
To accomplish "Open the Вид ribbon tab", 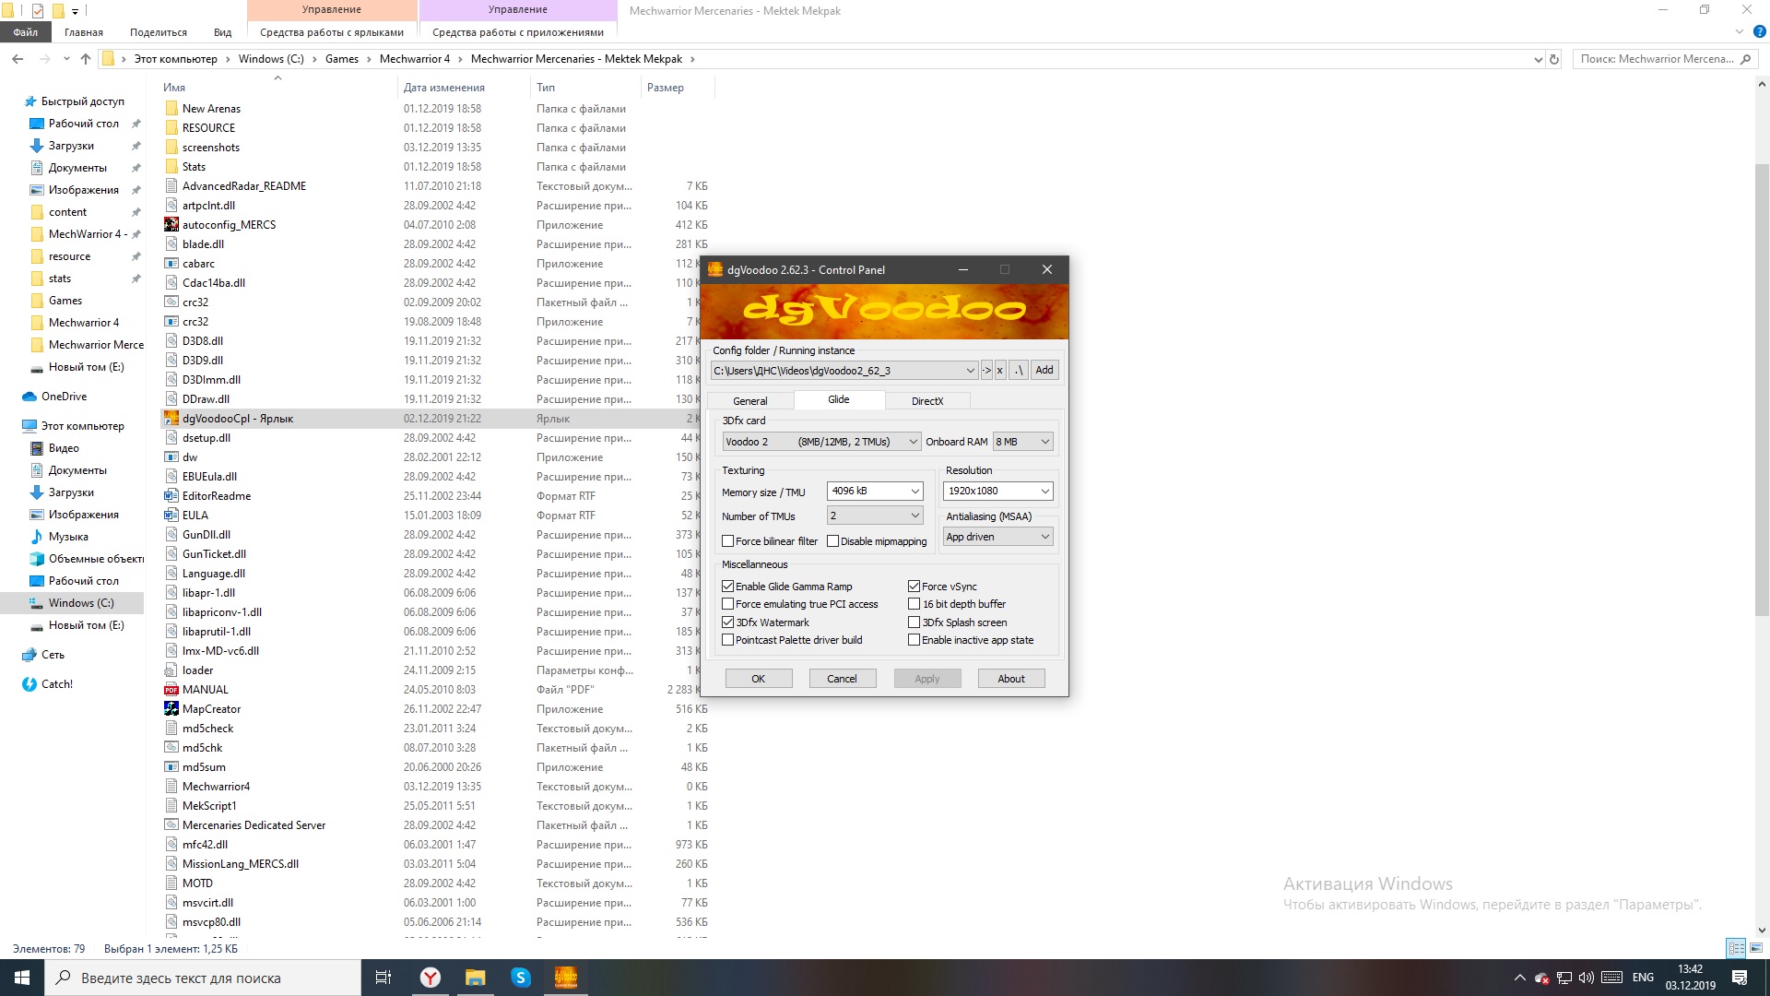I will tap(222, 32).
